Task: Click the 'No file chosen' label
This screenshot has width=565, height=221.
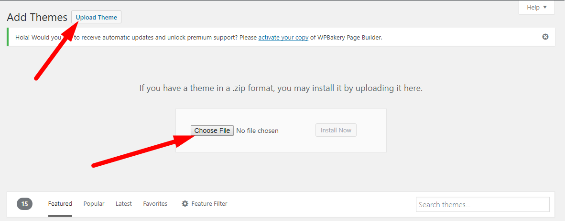Action: (257, 131)
